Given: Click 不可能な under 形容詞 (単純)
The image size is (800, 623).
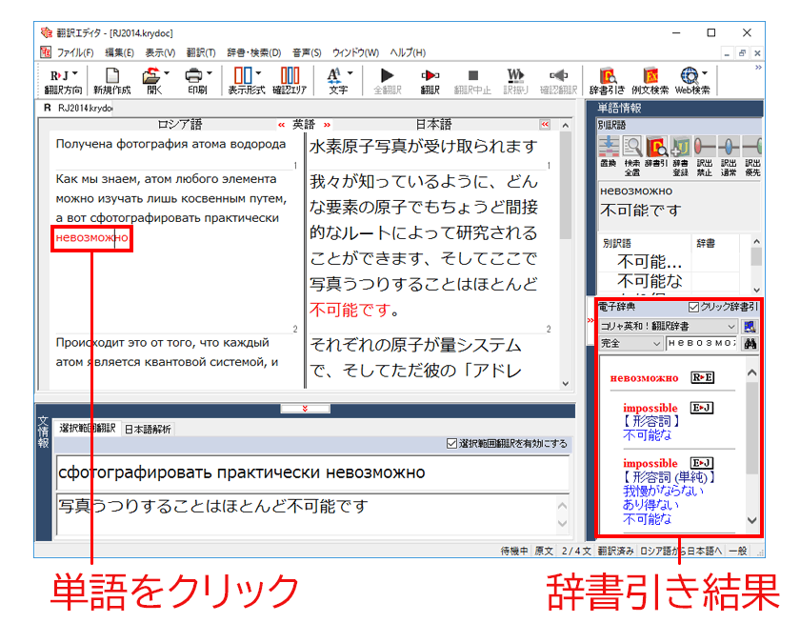Looking at the screenshot, I should (647, 519).
